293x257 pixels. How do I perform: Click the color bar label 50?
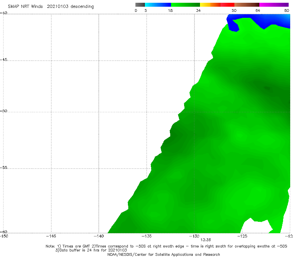pyautogui.click(x=234, y=10)
